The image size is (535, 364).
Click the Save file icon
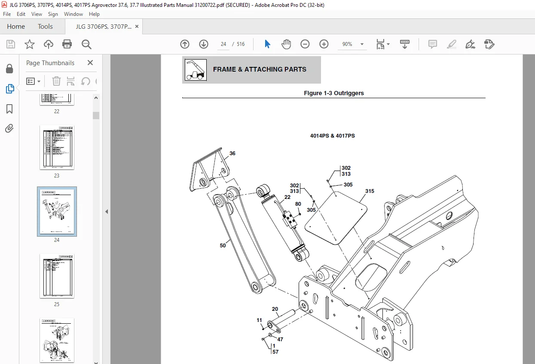[11, 44]
